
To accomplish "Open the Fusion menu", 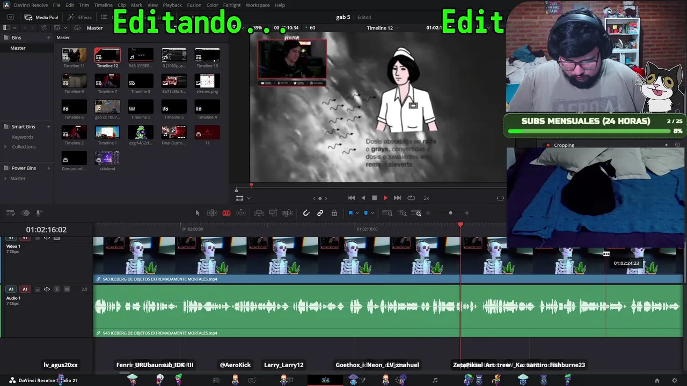I will [194, 5].
